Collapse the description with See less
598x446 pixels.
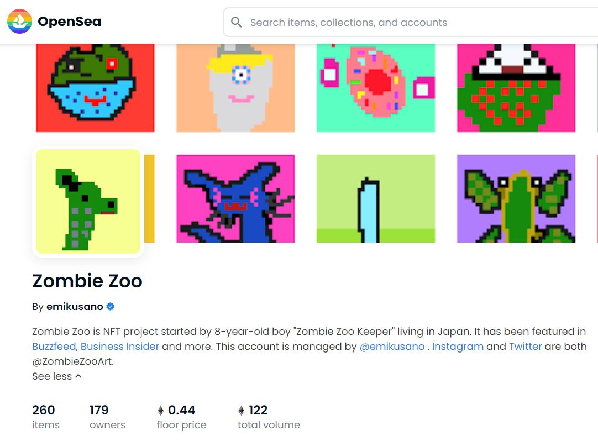[57, 376]
